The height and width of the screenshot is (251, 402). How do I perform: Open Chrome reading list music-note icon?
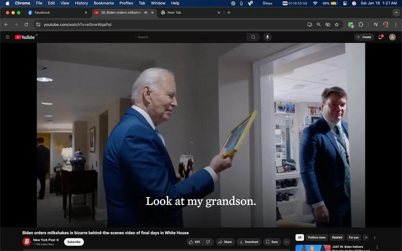tap(375, 24)
